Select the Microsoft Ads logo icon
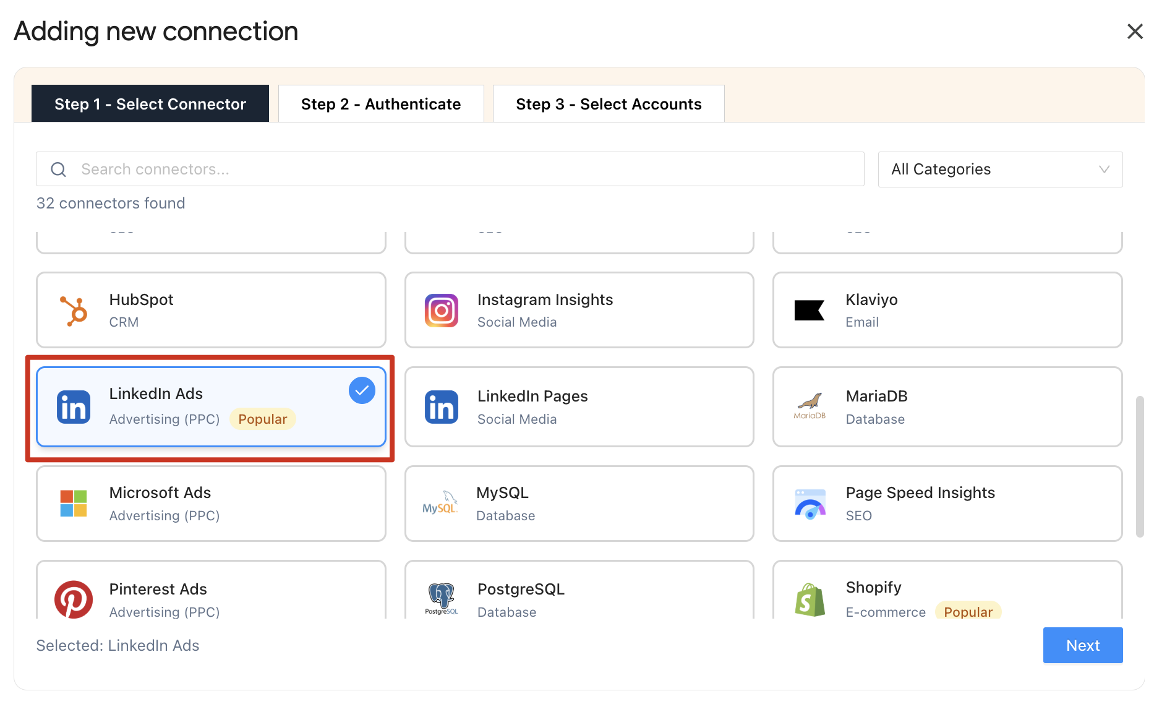Viewport: 1154px width, 704px height. 74,504
